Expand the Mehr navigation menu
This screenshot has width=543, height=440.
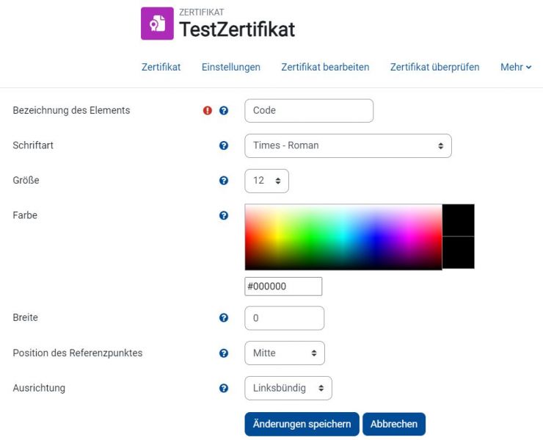point(516,67)
